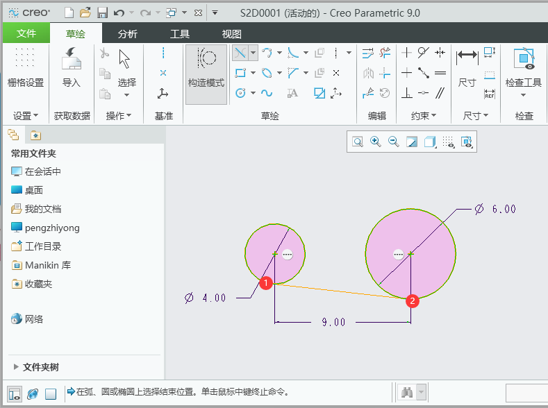Image resolution: width=548 pixels, height=408 pixels.
Task: Select the Arc sketch tool
Action: point(267,53)
